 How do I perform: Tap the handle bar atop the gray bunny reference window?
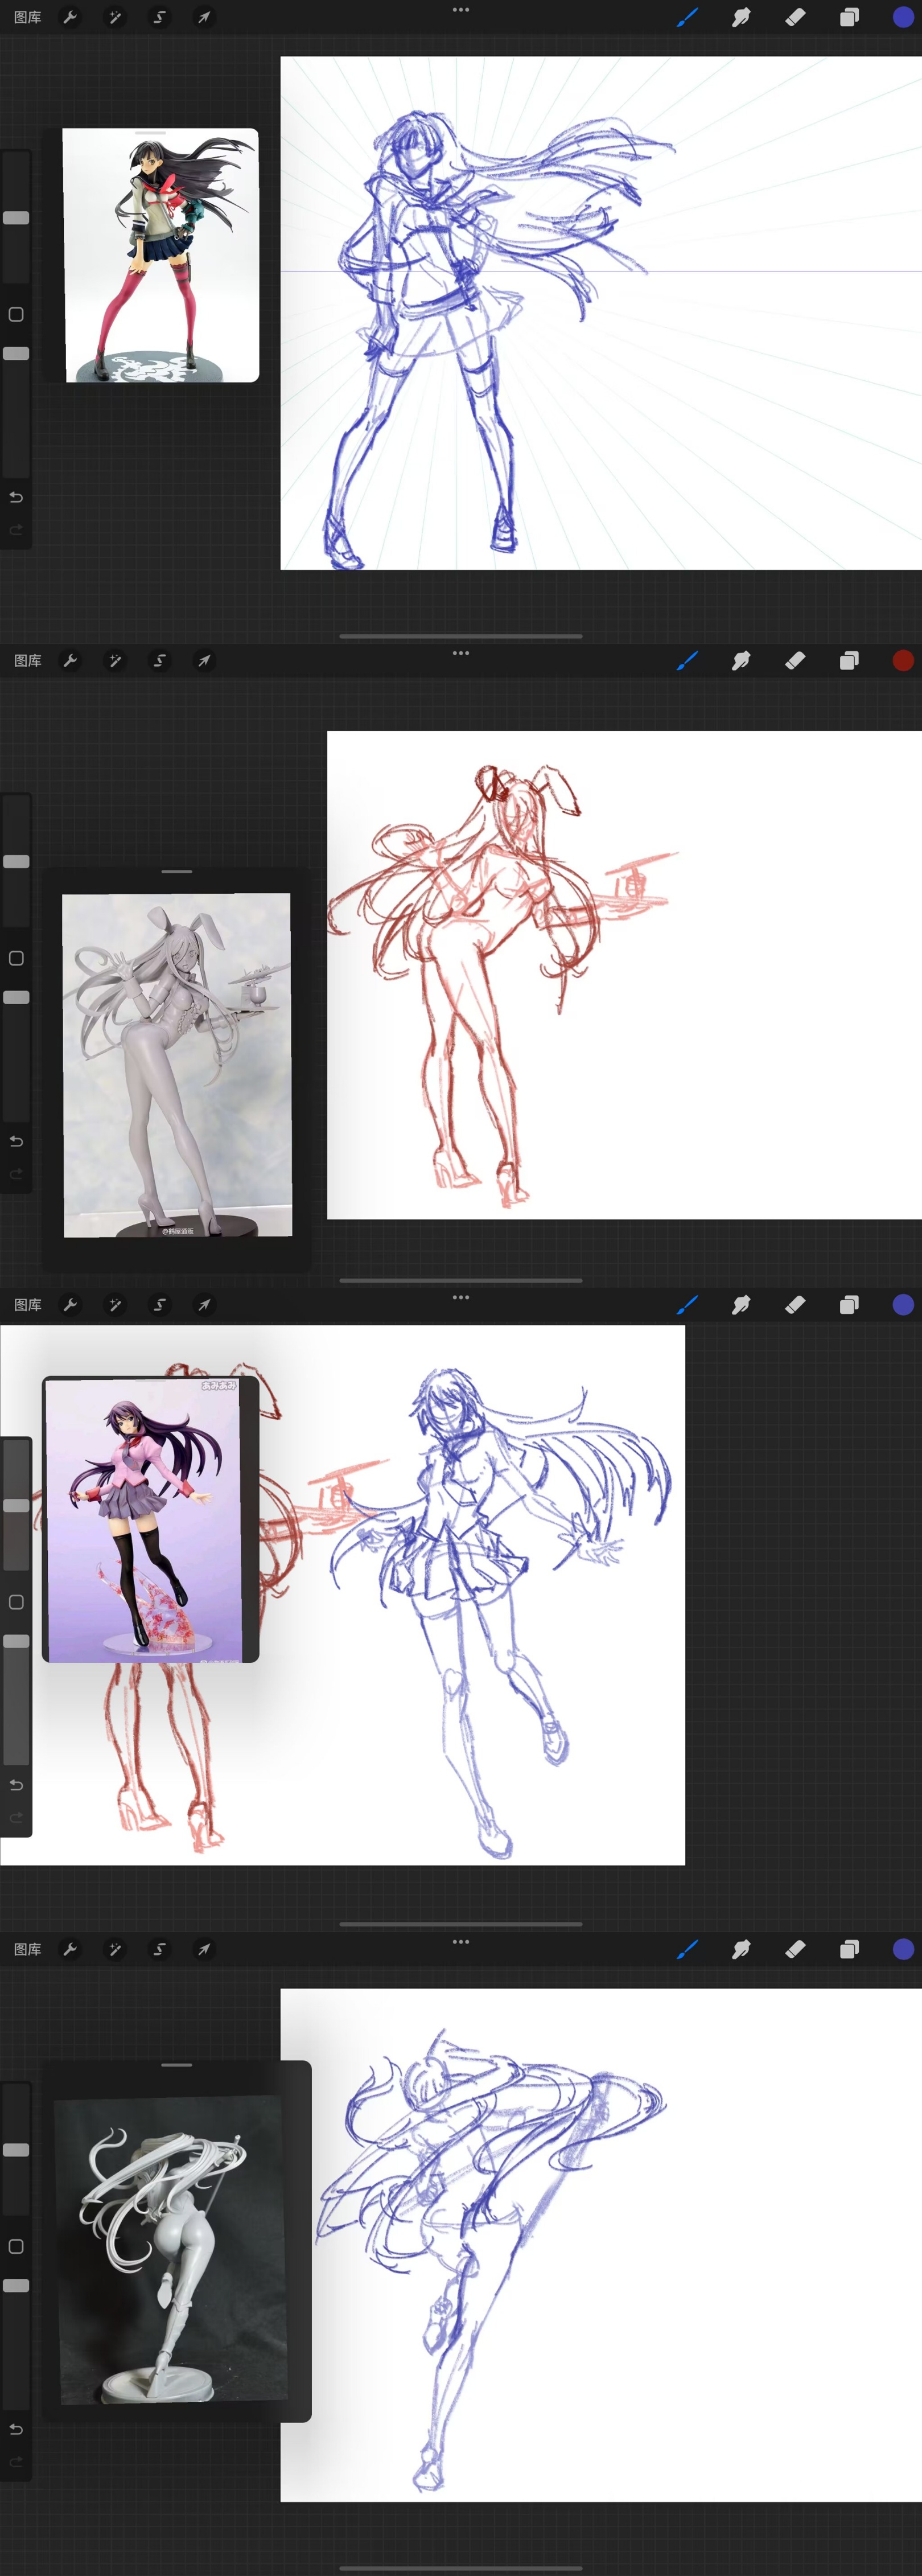point(177,872)
